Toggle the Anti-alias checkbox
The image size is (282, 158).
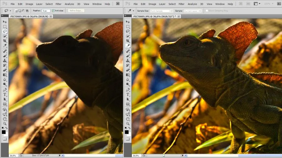(53, 11)
